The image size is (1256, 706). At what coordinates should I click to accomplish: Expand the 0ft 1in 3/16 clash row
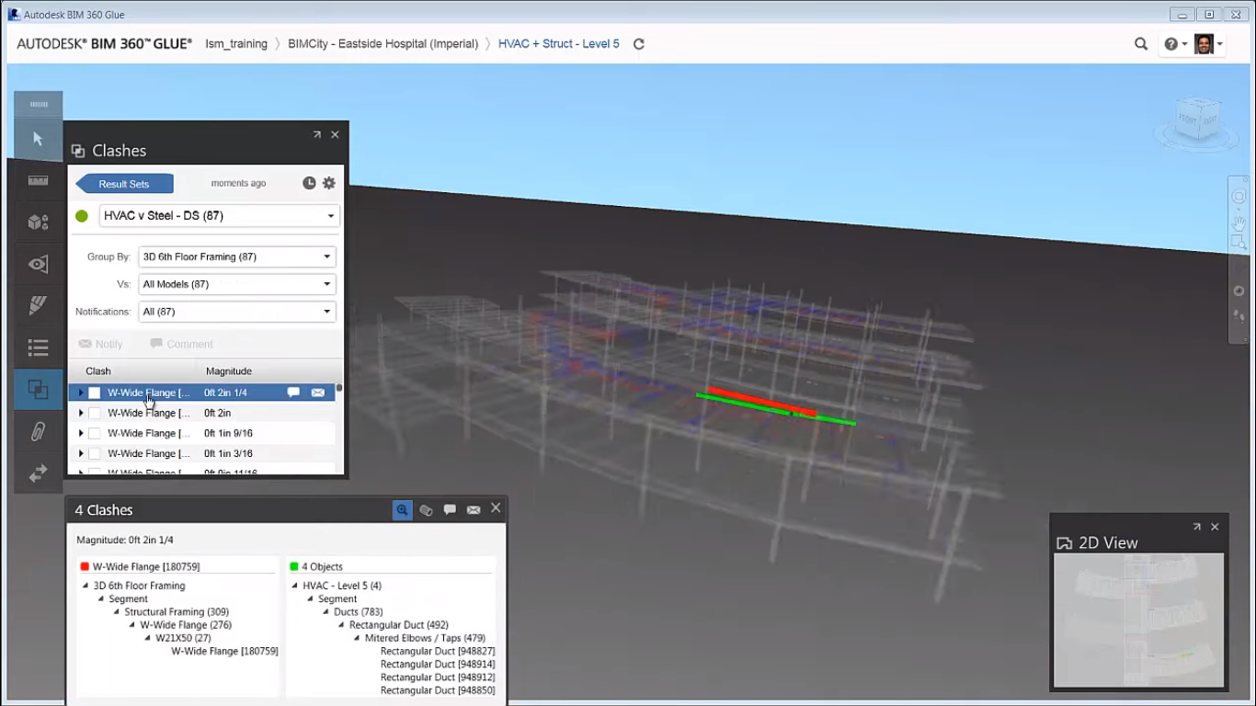click(81, 454)
